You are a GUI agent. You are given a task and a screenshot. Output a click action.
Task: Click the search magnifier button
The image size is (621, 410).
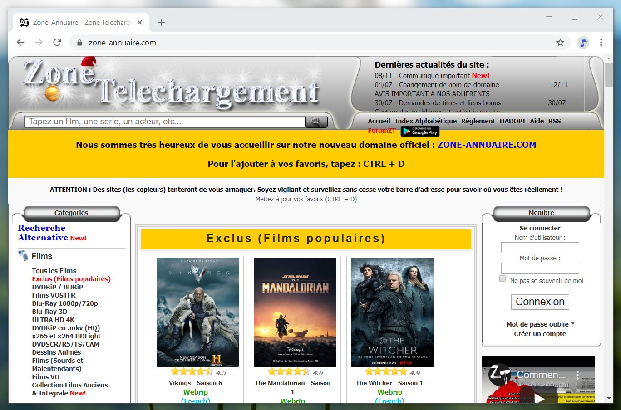(x=316, y=122)
